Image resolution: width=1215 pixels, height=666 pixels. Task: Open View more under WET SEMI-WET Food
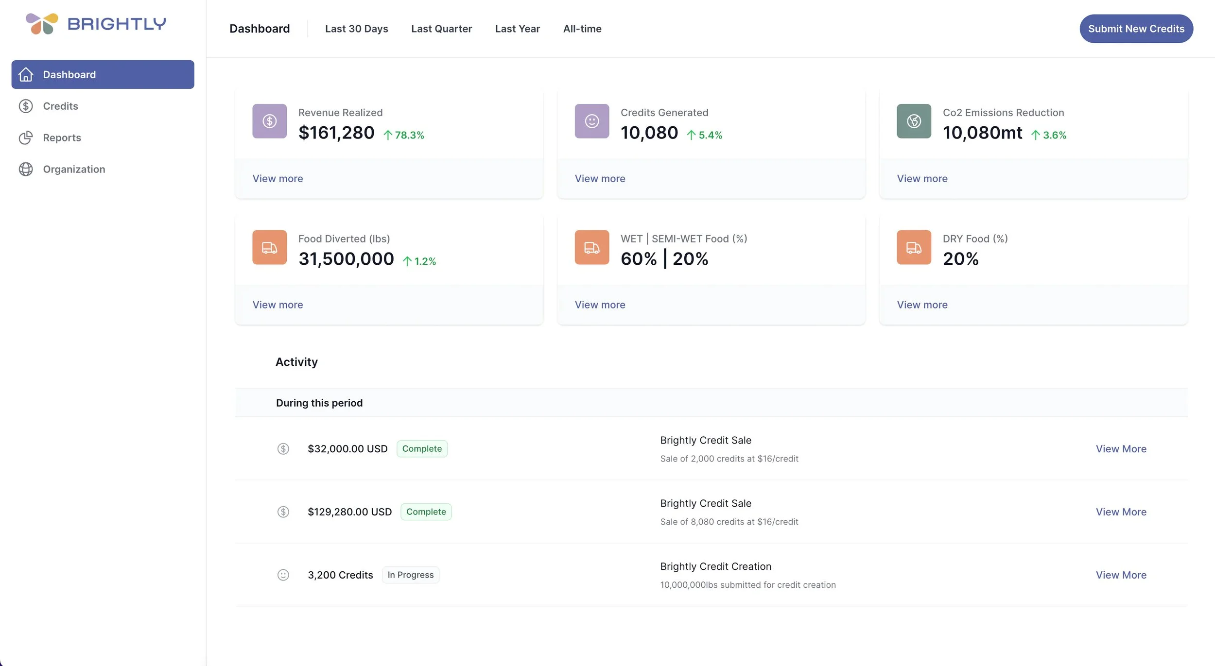click(600, 305)
